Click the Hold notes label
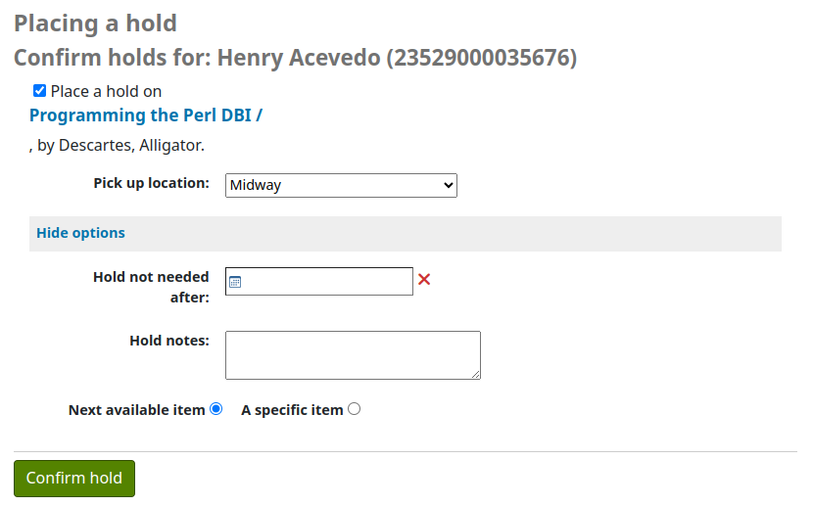The image size is (813, 506). tap(169, 341)
